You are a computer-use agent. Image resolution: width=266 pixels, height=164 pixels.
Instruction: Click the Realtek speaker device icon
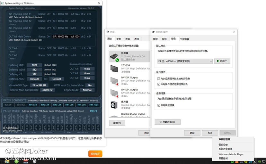(114, 105)
